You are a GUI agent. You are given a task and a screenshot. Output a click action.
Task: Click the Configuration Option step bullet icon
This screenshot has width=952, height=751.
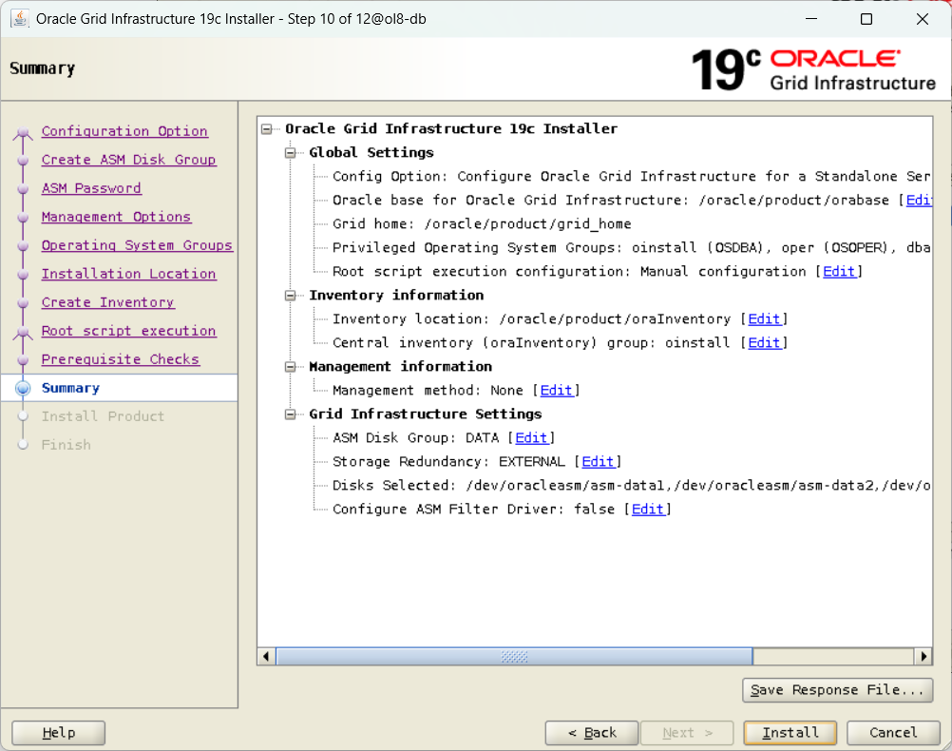pos(23,132)
